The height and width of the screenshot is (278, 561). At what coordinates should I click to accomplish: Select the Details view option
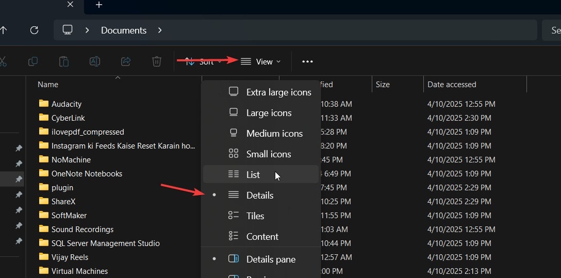pyautogui.click(x=260, y=195)
